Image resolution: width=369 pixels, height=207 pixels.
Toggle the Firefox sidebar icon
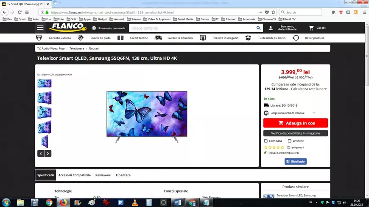pyautogui.click(x=348, y=12)
